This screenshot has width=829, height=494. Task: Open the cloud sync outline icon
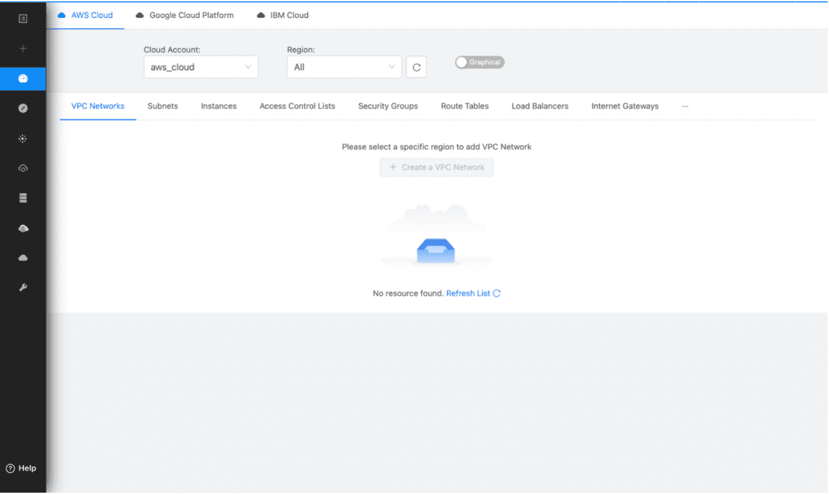tap(23, 168)
